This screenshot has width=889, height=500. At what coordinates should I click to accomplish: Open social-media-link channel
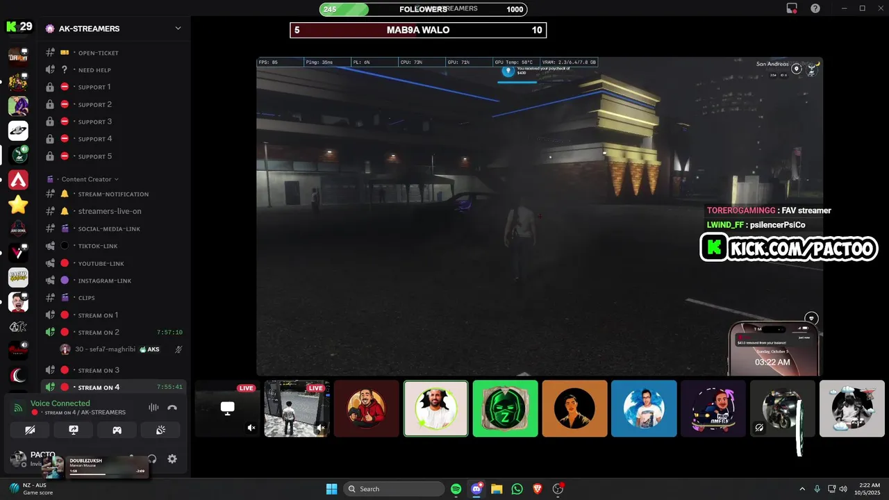coord(115,228)
